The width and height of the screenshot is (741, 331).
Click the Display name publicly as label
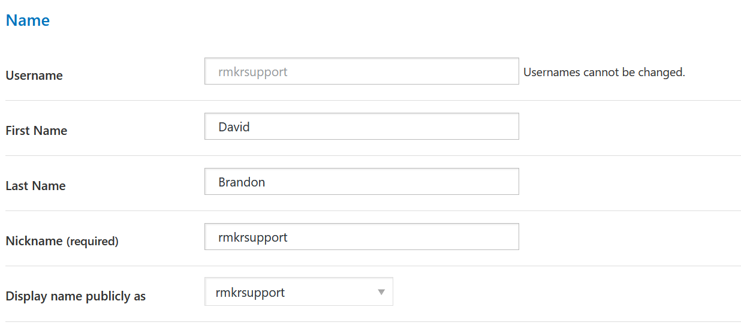[76, 296]
